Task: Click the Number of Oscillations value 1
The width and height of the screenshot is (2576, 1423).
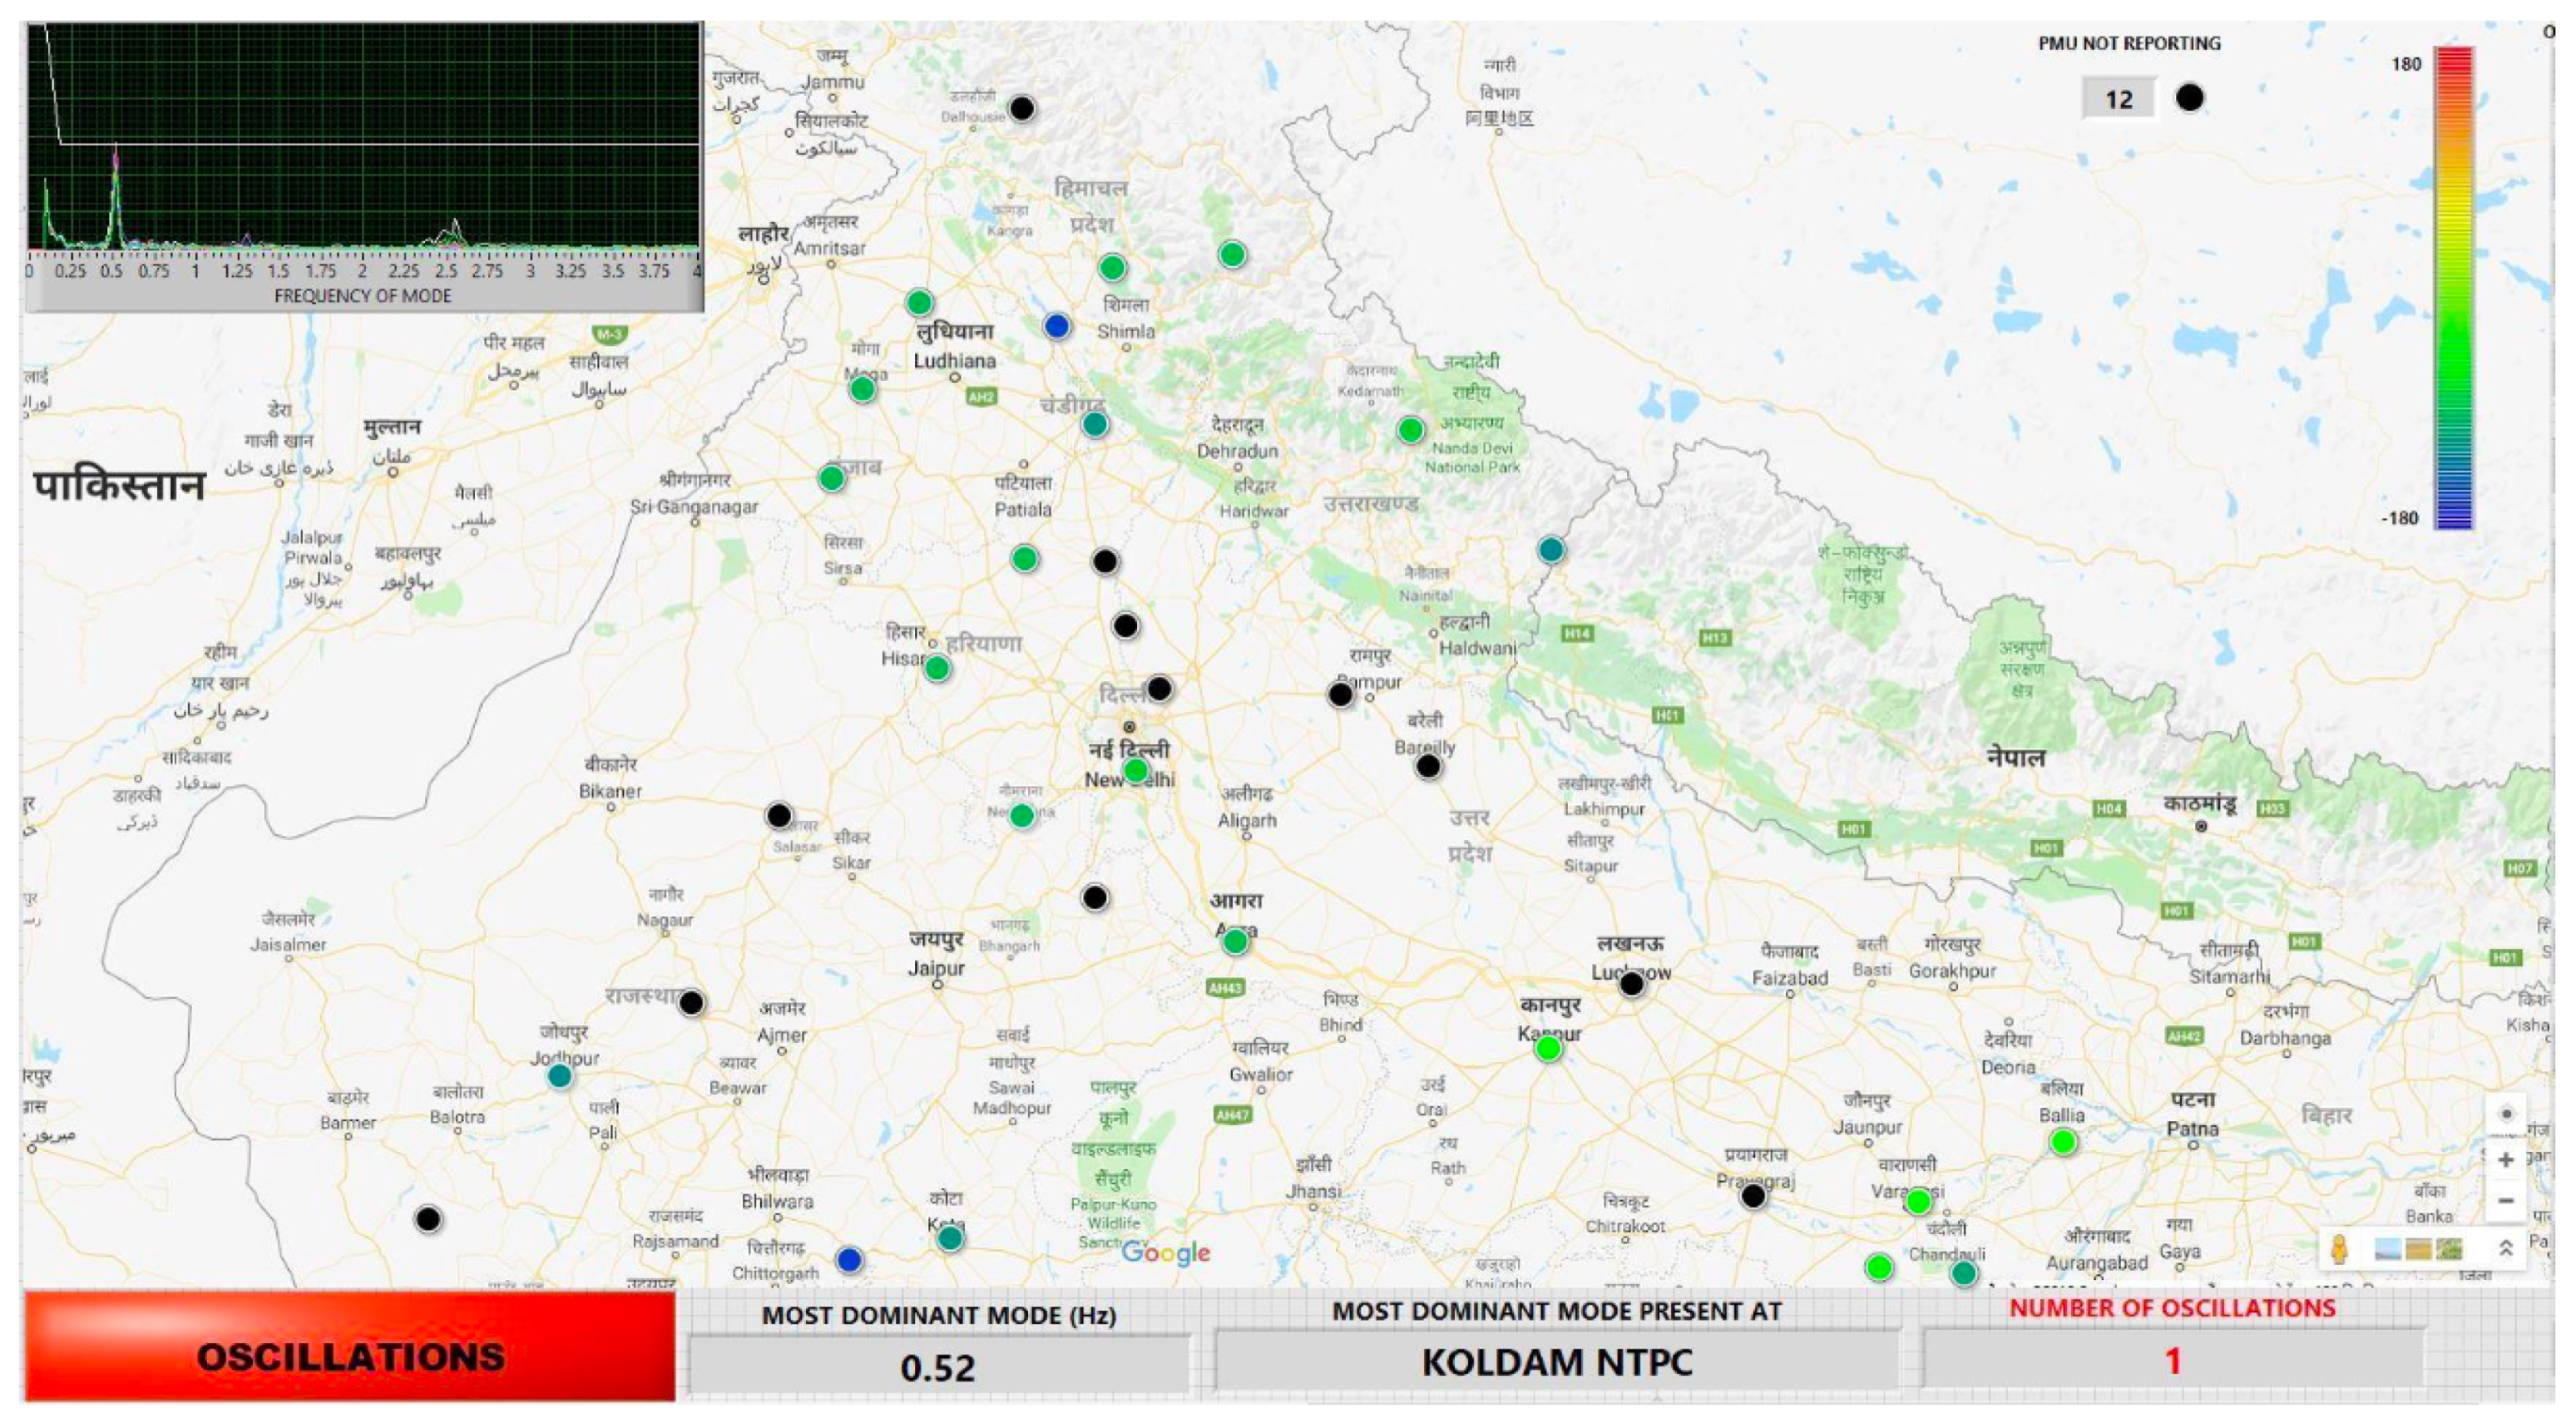Action: coord(2172,1360)
